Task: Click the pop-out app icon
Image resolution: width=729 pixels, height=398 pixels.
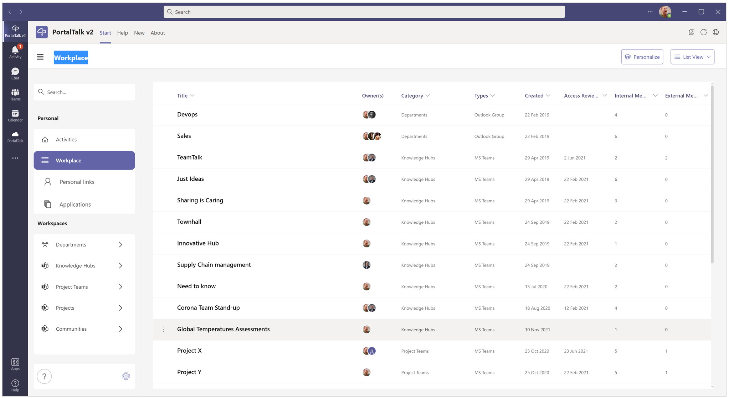Action: pyautogui.click(x=692, y=32)
